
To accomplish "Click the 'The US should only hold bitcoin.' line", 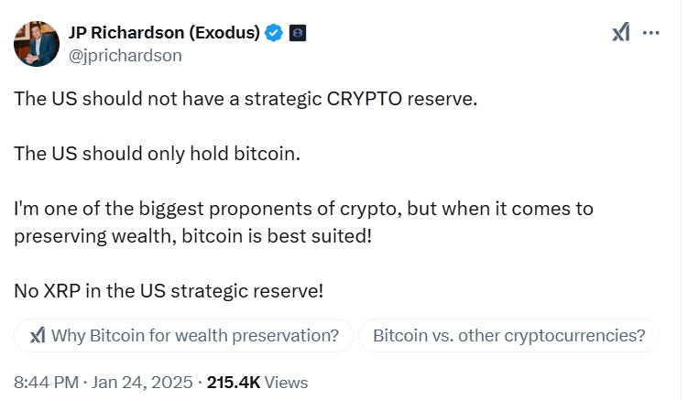I will (157, 154).
